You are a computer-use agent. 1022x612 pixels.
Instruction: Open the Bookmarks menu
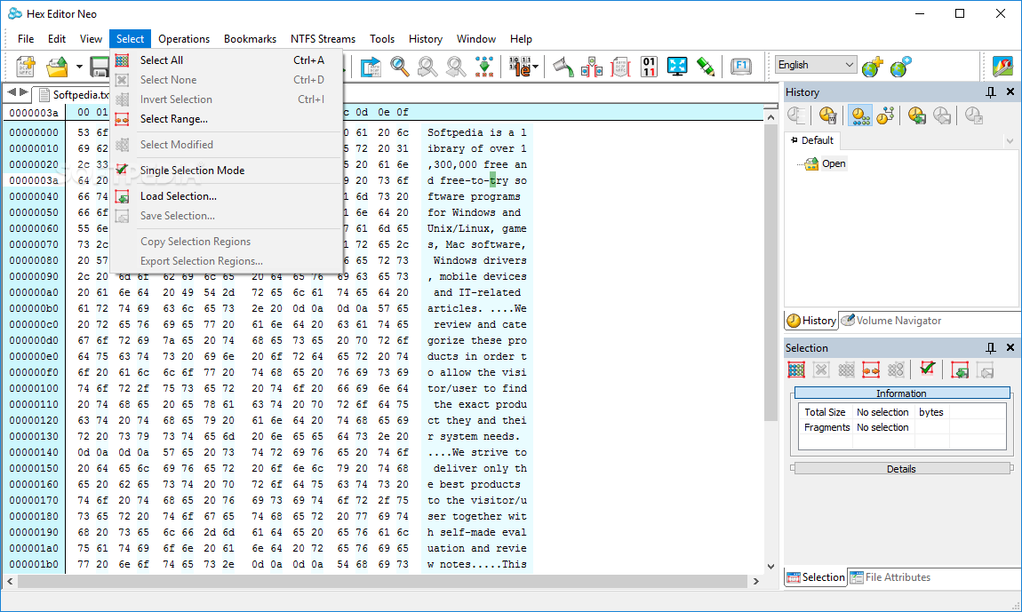pyautogui.click(x=251, y=39)
